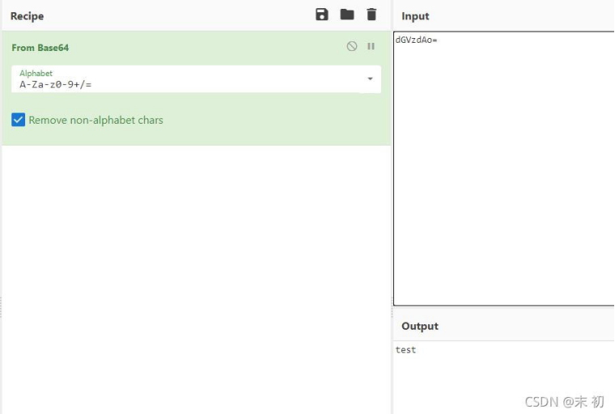Open the Alphabet dropdown arrow
The width and height of the screenshot is (615, 414).
[x=370, y=78]
